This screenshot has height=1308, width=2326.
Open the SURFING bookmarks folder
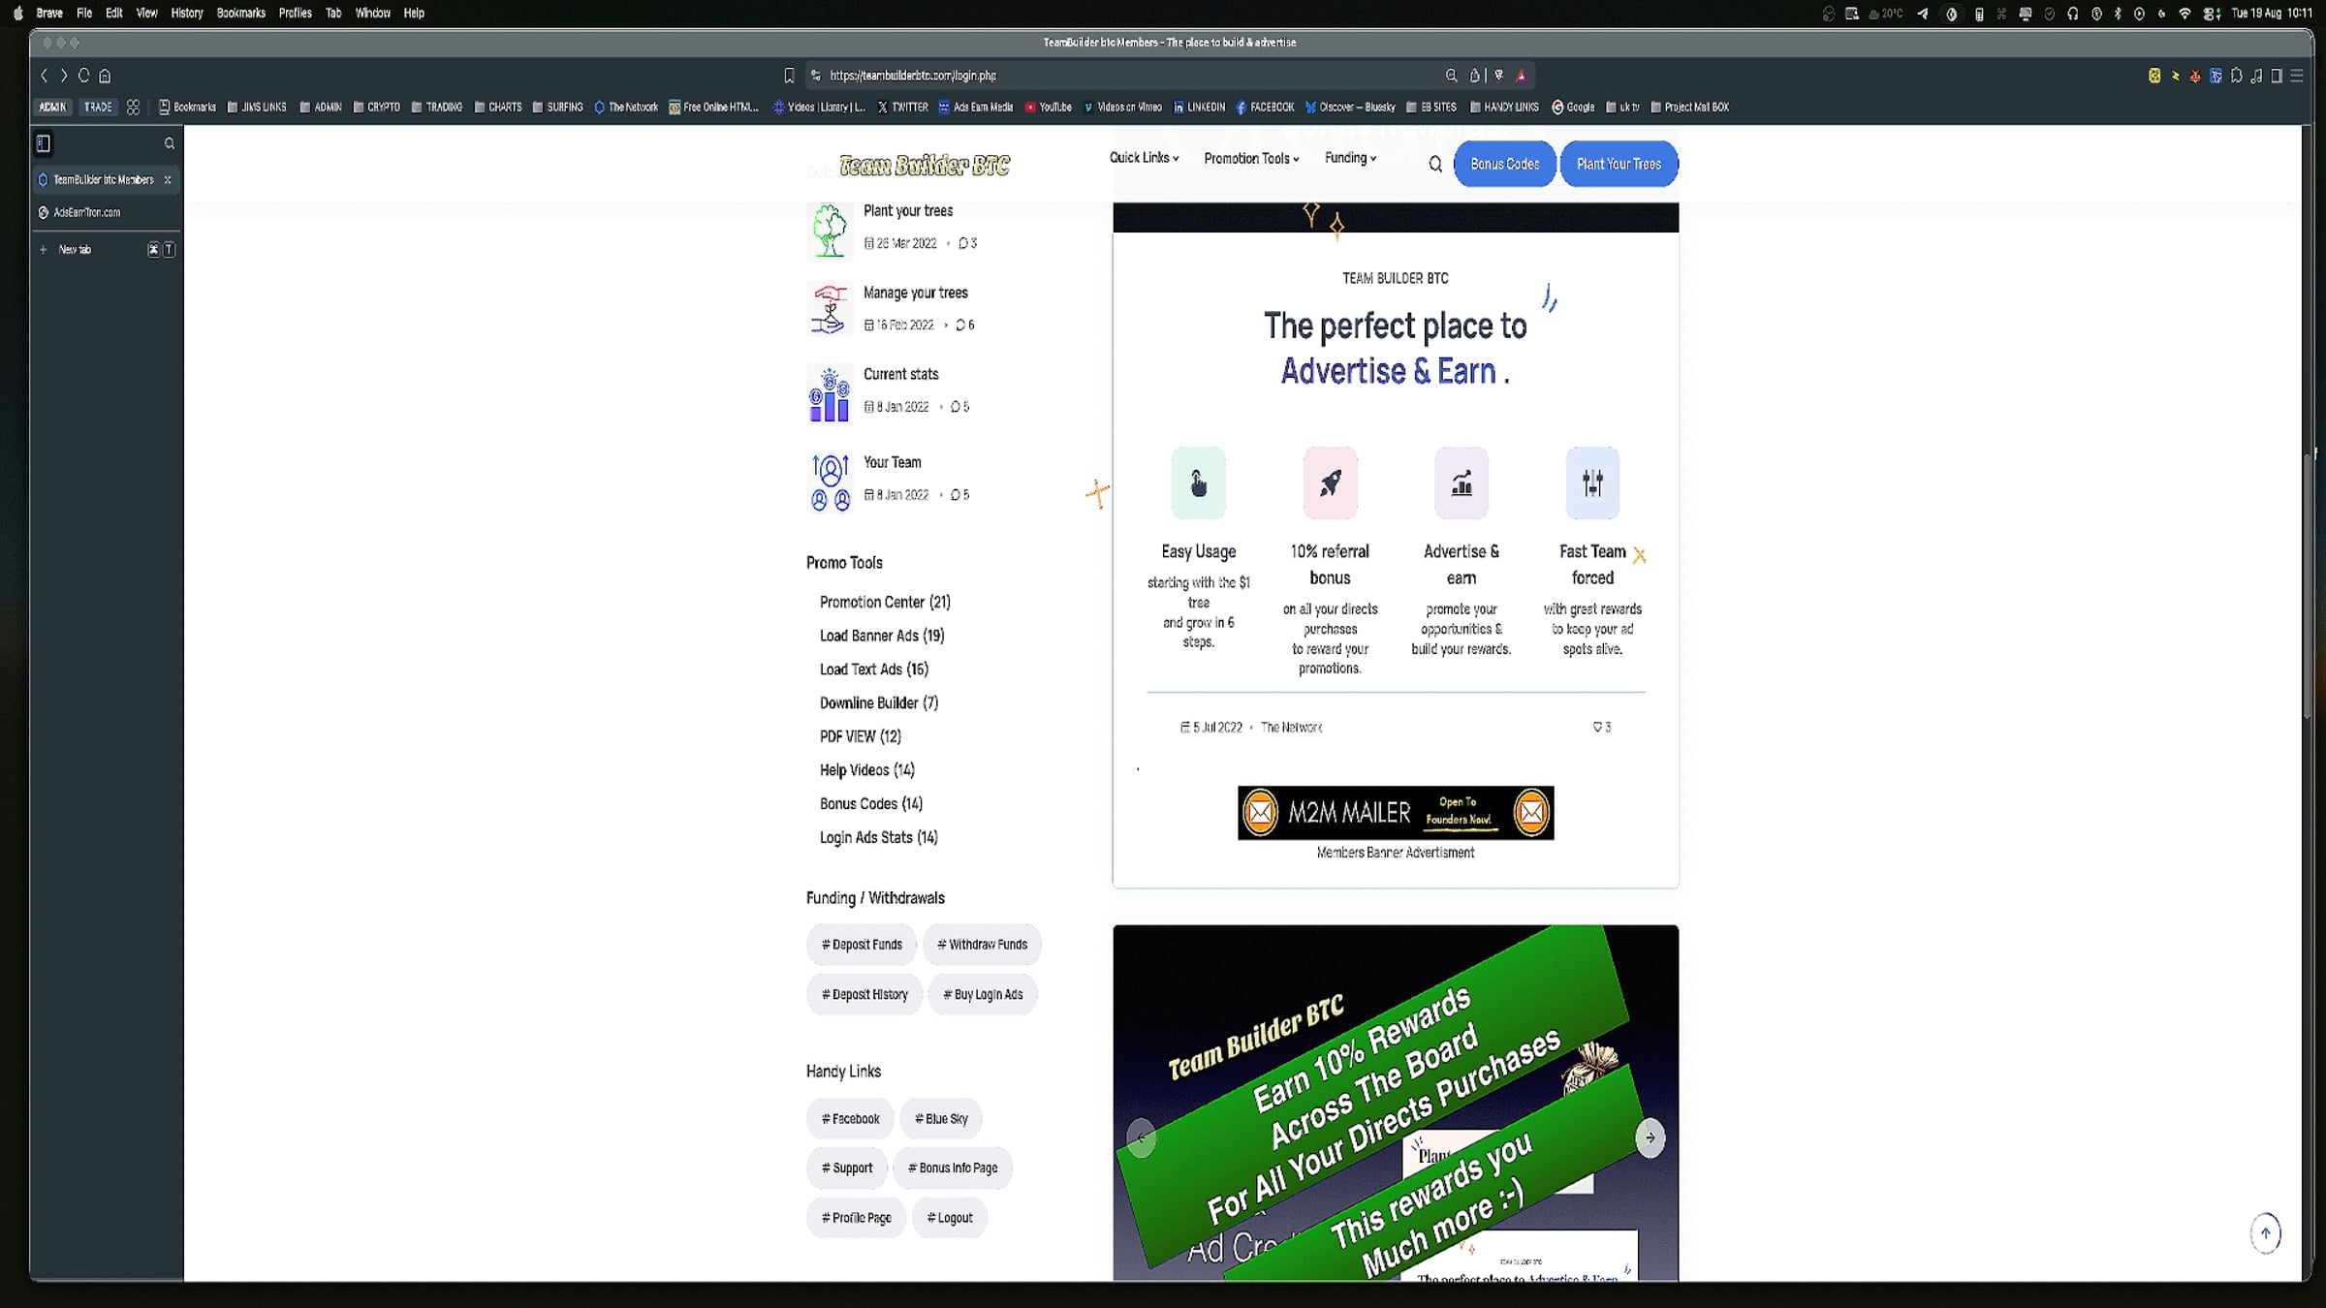[x=558, y=108]
